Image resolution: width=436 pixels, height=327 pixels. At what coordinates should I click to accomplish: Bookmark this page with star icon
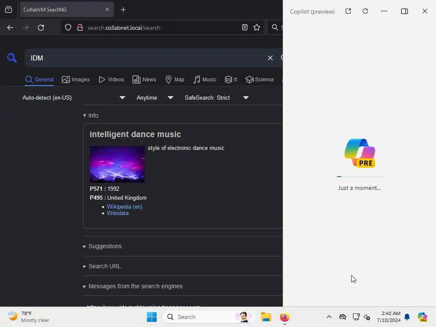point(257,28)
